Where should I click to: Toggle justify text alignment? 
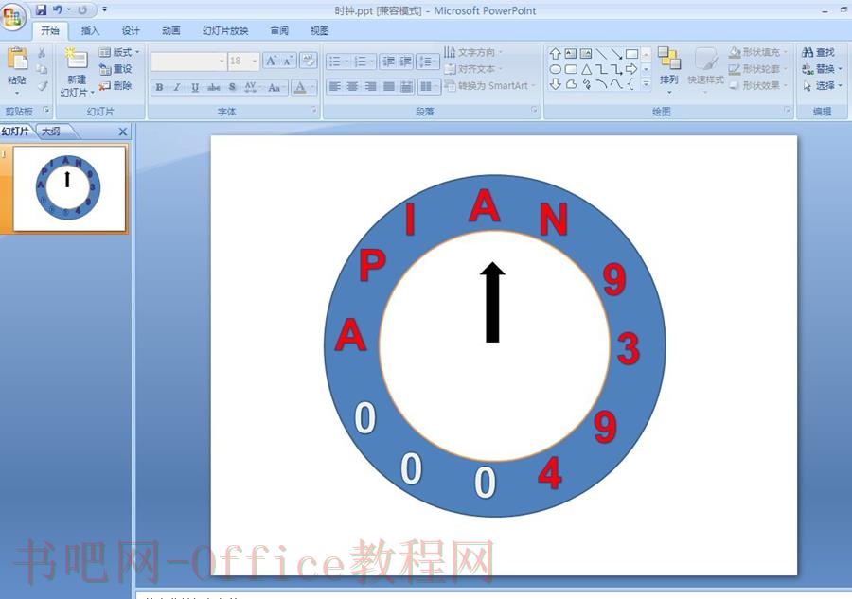point(388,86)
